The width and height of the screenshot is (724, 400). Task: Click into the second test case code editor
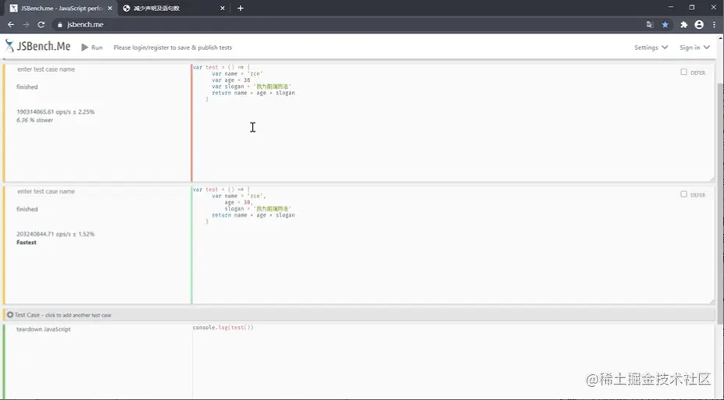(452, 245)
